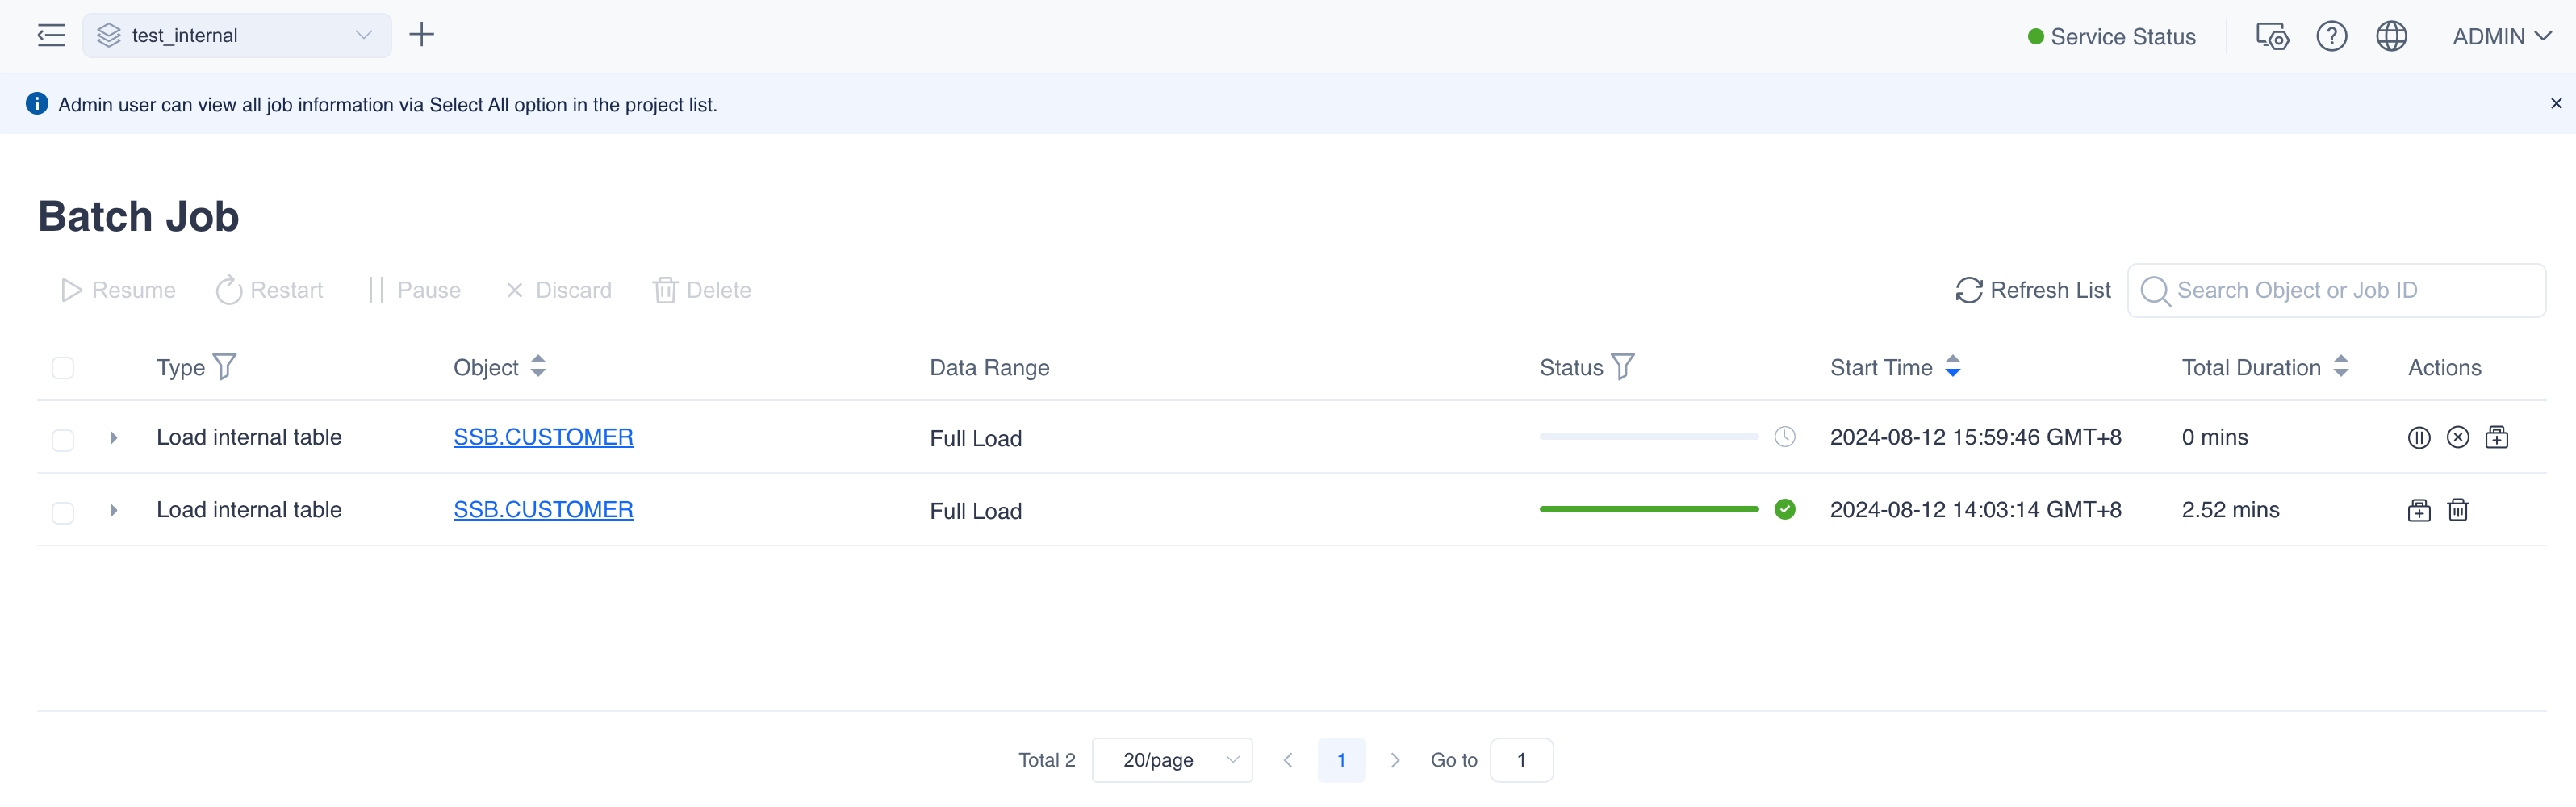Check the second job row checkbox
Image resolution: width=2576 pixels, height=807 pixels.
pyautogui.click(x=63, y=513)
